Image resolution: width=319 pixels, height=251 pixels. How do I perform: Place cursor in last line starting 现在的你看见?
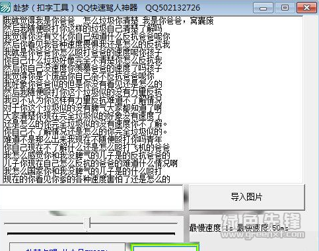87,179
